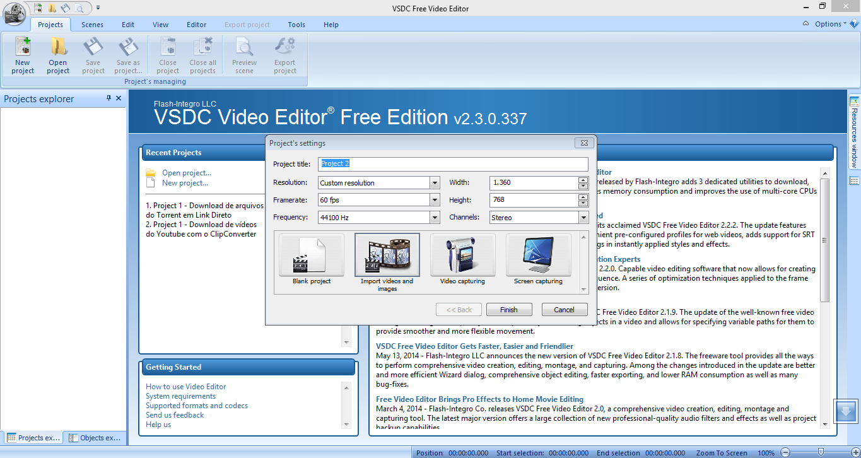Image resolution: width=861 pixels, height=458 pixels.
Task: Click ribbon collapse chevron near Options
Action: point(806,24)
